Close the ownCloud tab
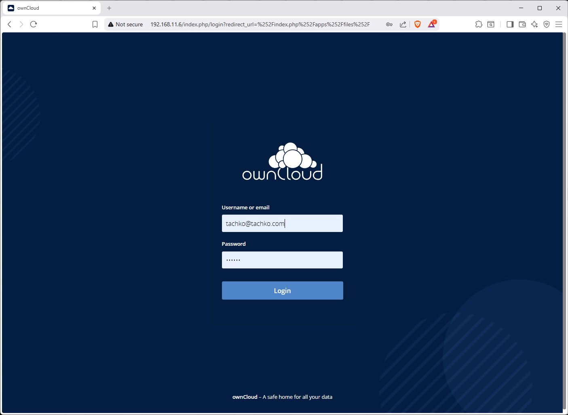568x415 pixels. pyautogui.click(x=94, y=8)
